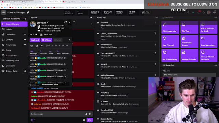Select the 24h timeout option
219x123 pixels.
(67, 46)
